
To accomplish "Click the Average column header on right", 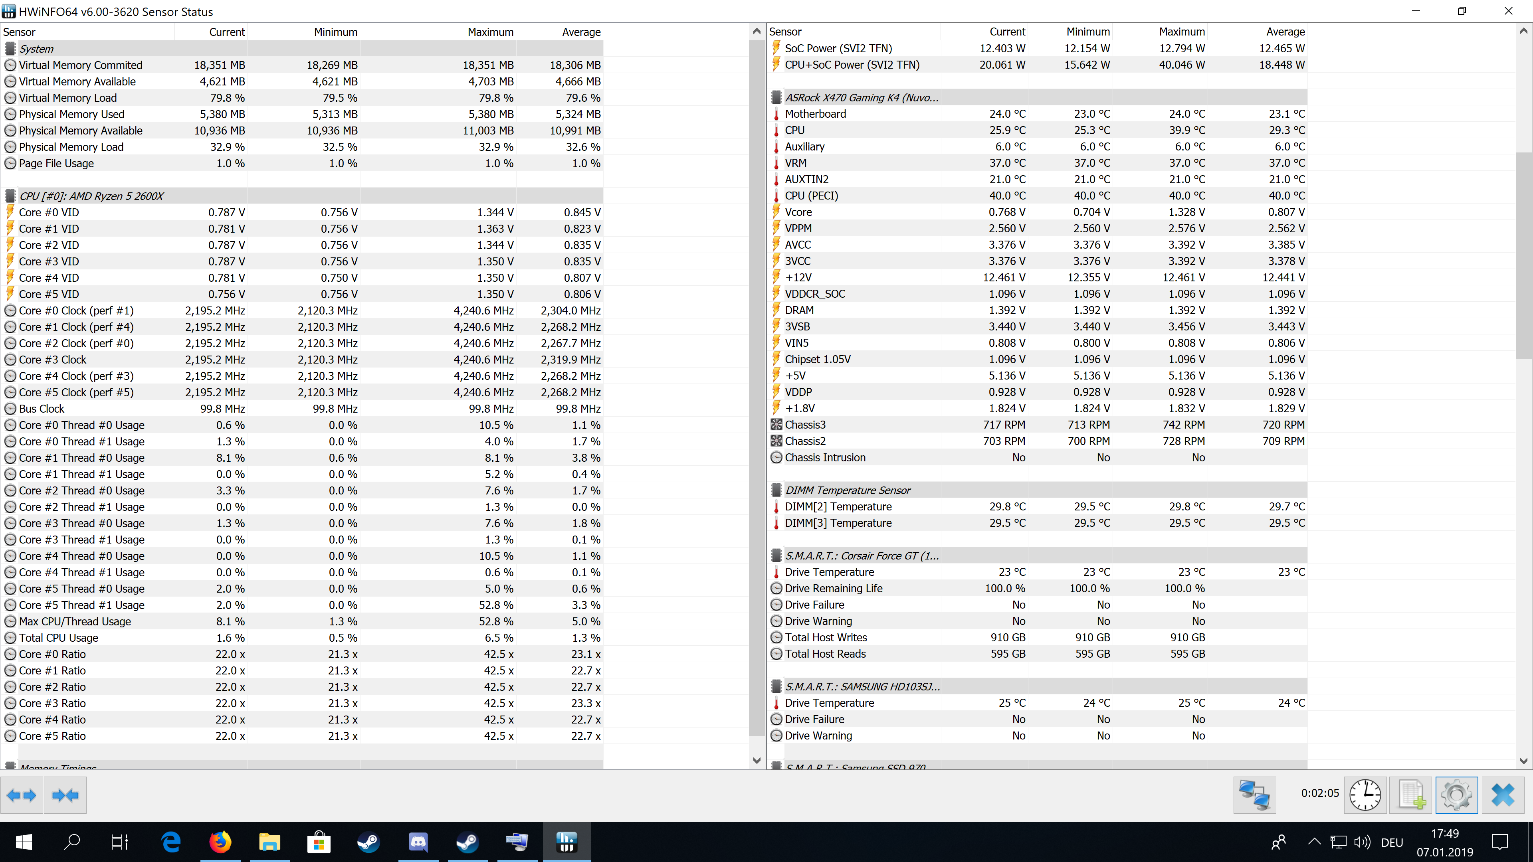I will [x=1285, y=32].
